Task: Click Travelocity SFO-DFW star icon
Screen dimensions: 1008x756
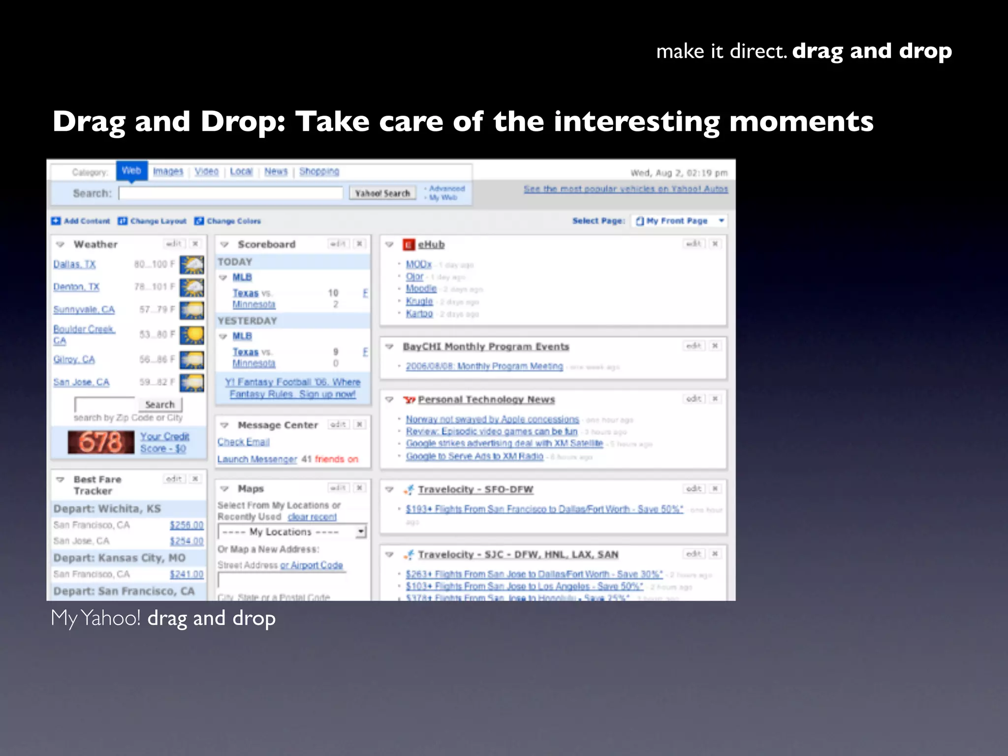Action: [409, 490]
